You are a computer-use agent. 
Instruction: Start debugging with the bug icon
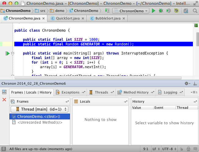[161, 11]
